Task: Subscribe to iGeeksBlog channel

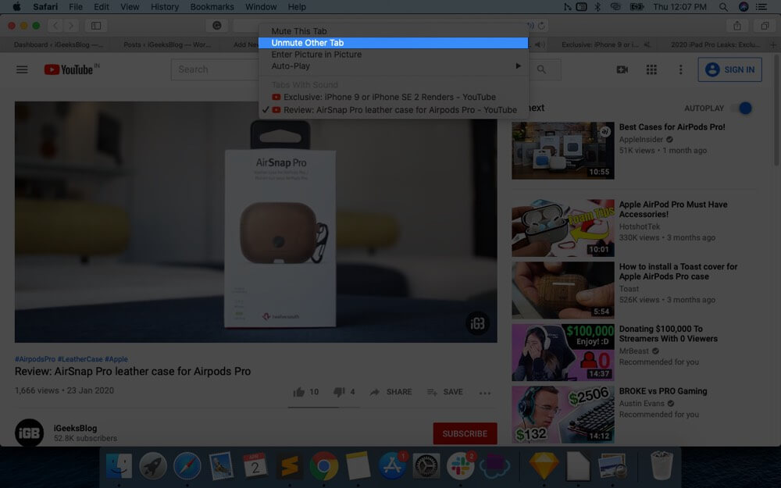Action: point(465,433)
